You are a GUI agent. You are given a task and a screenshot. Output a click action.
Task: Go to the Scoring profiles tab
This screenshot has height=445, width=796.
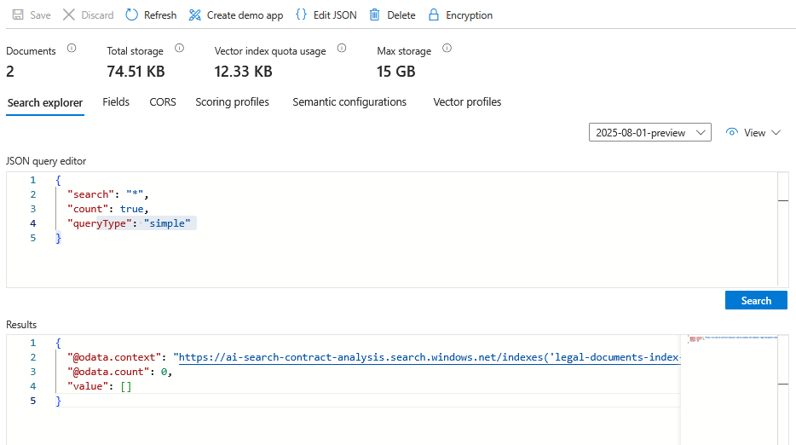232,102
